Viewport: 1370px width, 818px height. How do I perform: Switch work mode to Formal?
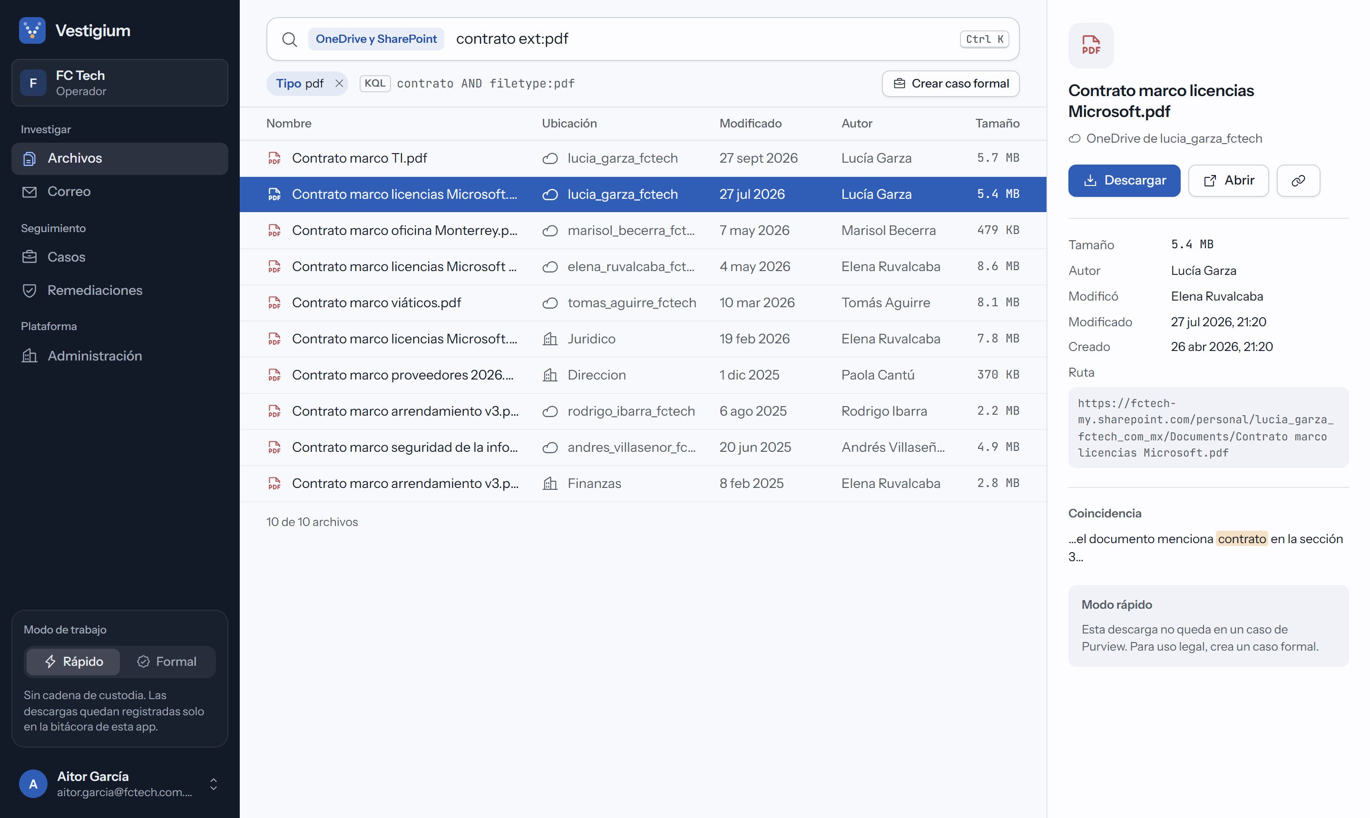[167, 662]
